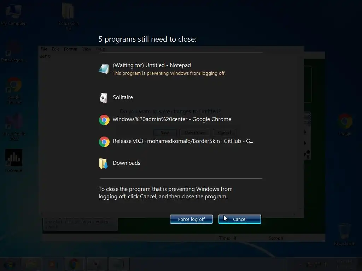Click "This program is preventing Windows from logging off."

169,73
